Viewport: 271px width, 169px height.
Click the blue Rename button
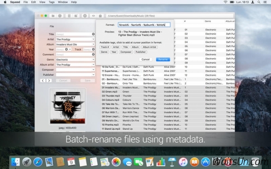click(x=163, y=59)
